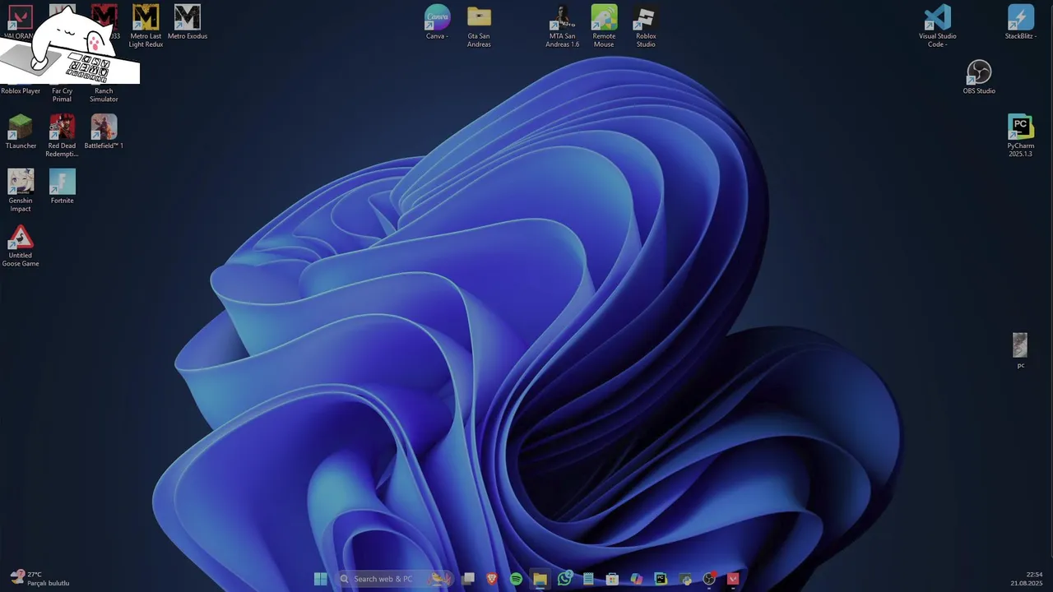Open the Roblox Studio shortcut

click(646, 25)
